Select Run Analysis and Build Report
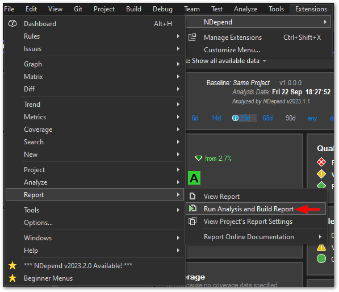Image resolution: width=339 pixels, height=292 pixels. click(256, 208)
